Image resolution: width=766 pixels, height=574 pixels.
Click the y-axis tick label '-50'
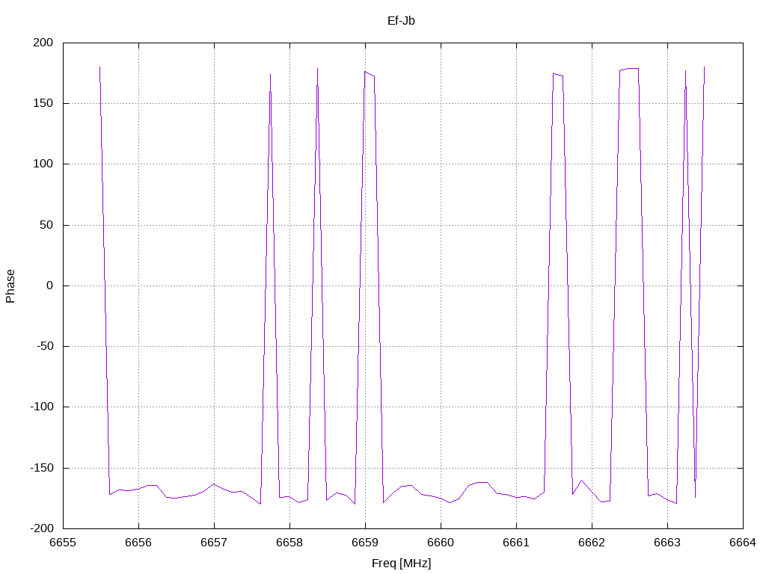point(44,346)
